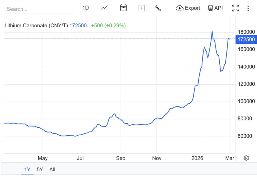Open the 1D interval dropdown

tap(86, 8)
